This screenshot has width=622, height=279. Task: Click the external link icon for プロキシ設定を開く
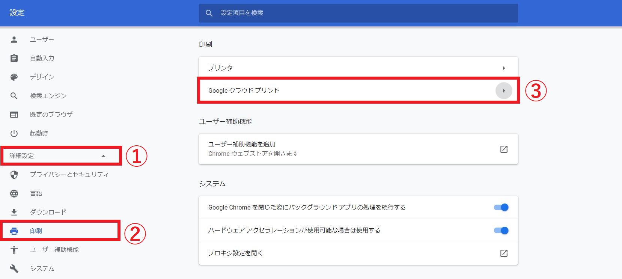(x=504, y=253)
